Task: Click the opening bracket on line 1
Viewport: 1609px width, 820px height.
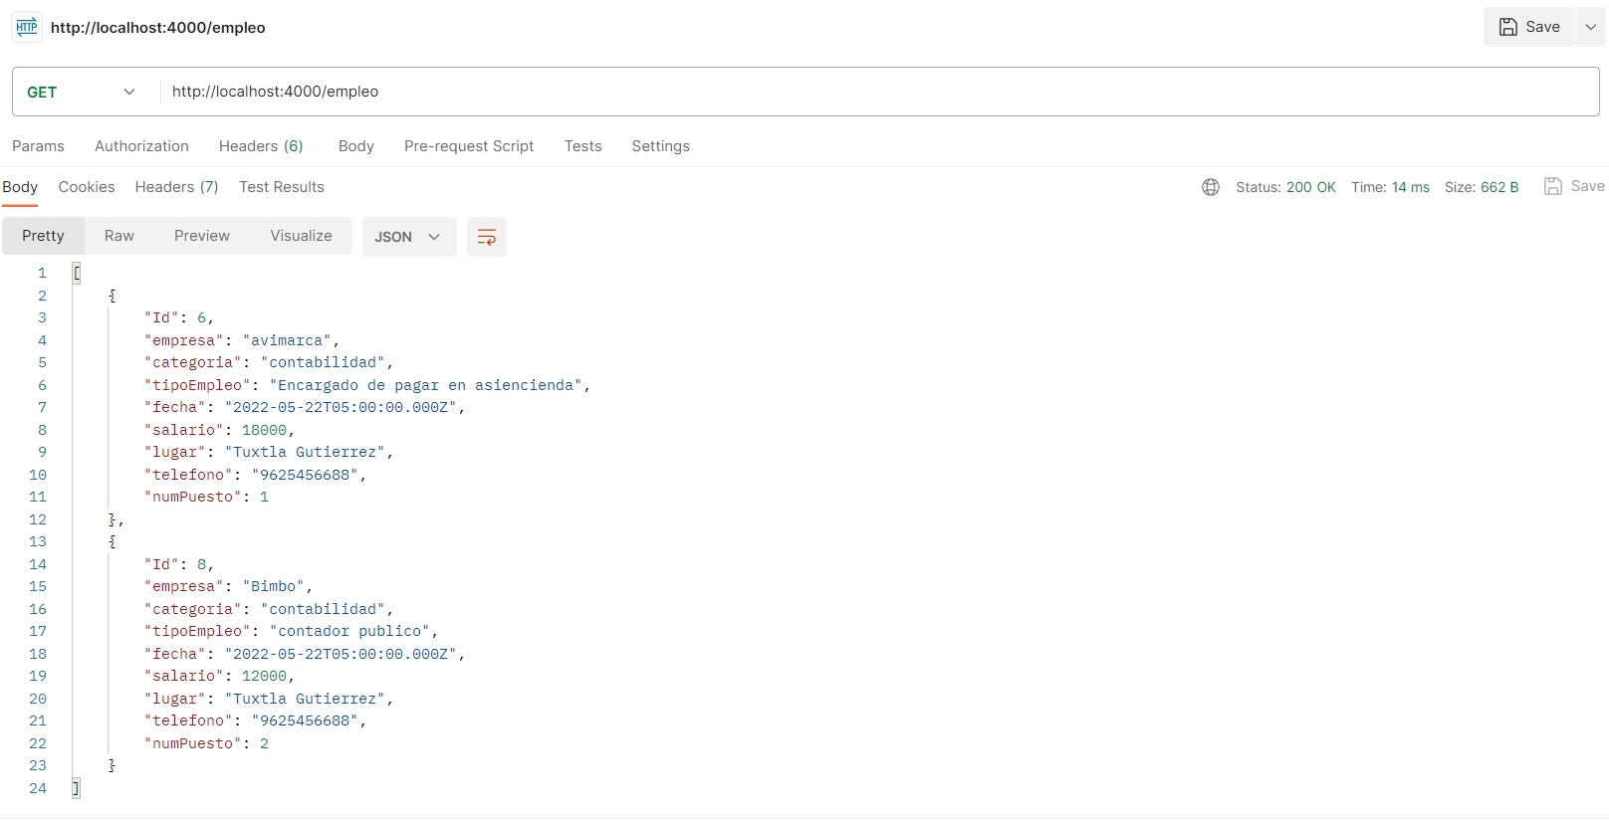Action: point(77,273)
